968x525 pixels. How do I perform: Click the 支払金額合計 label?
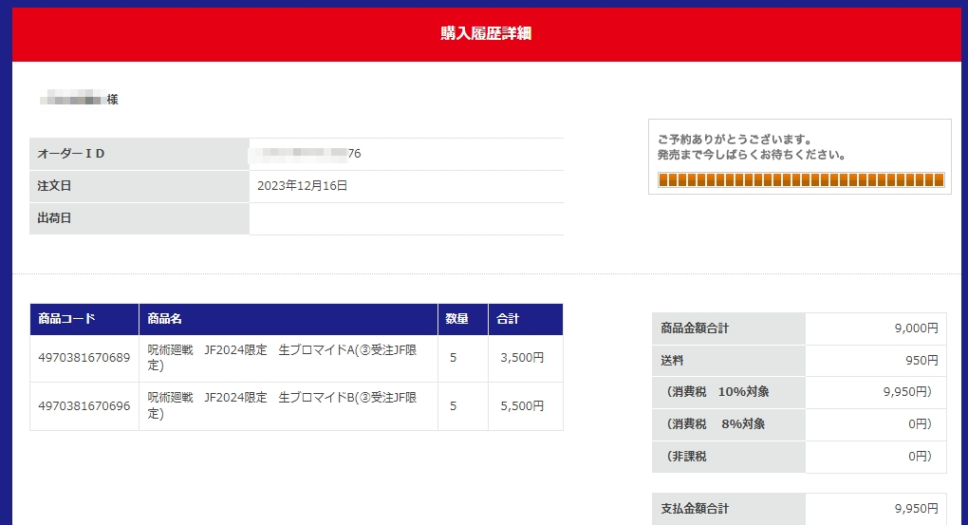695,509
